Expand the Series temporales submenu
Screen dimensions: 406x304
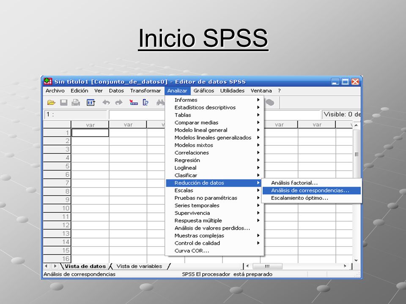(214, 205)
